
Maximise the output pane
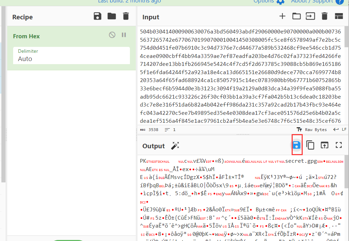coord(339,145)
